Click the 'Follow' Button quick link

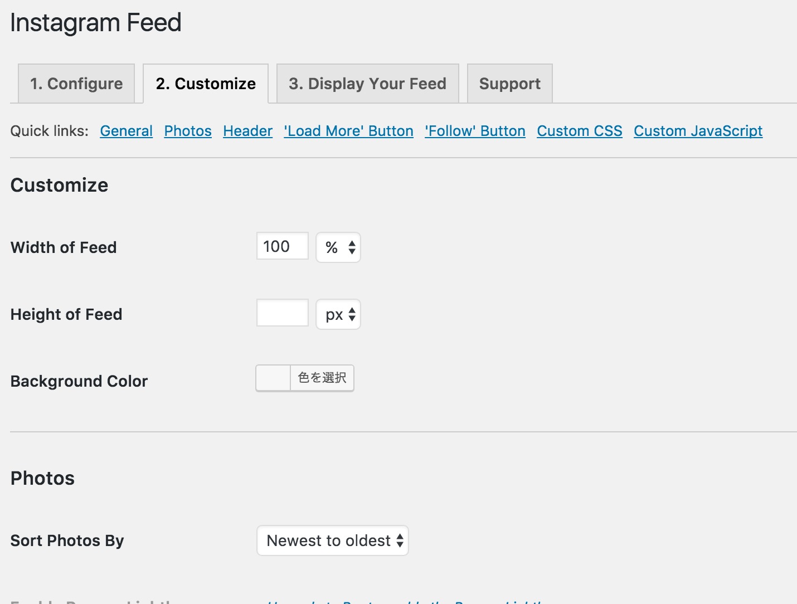475,131
